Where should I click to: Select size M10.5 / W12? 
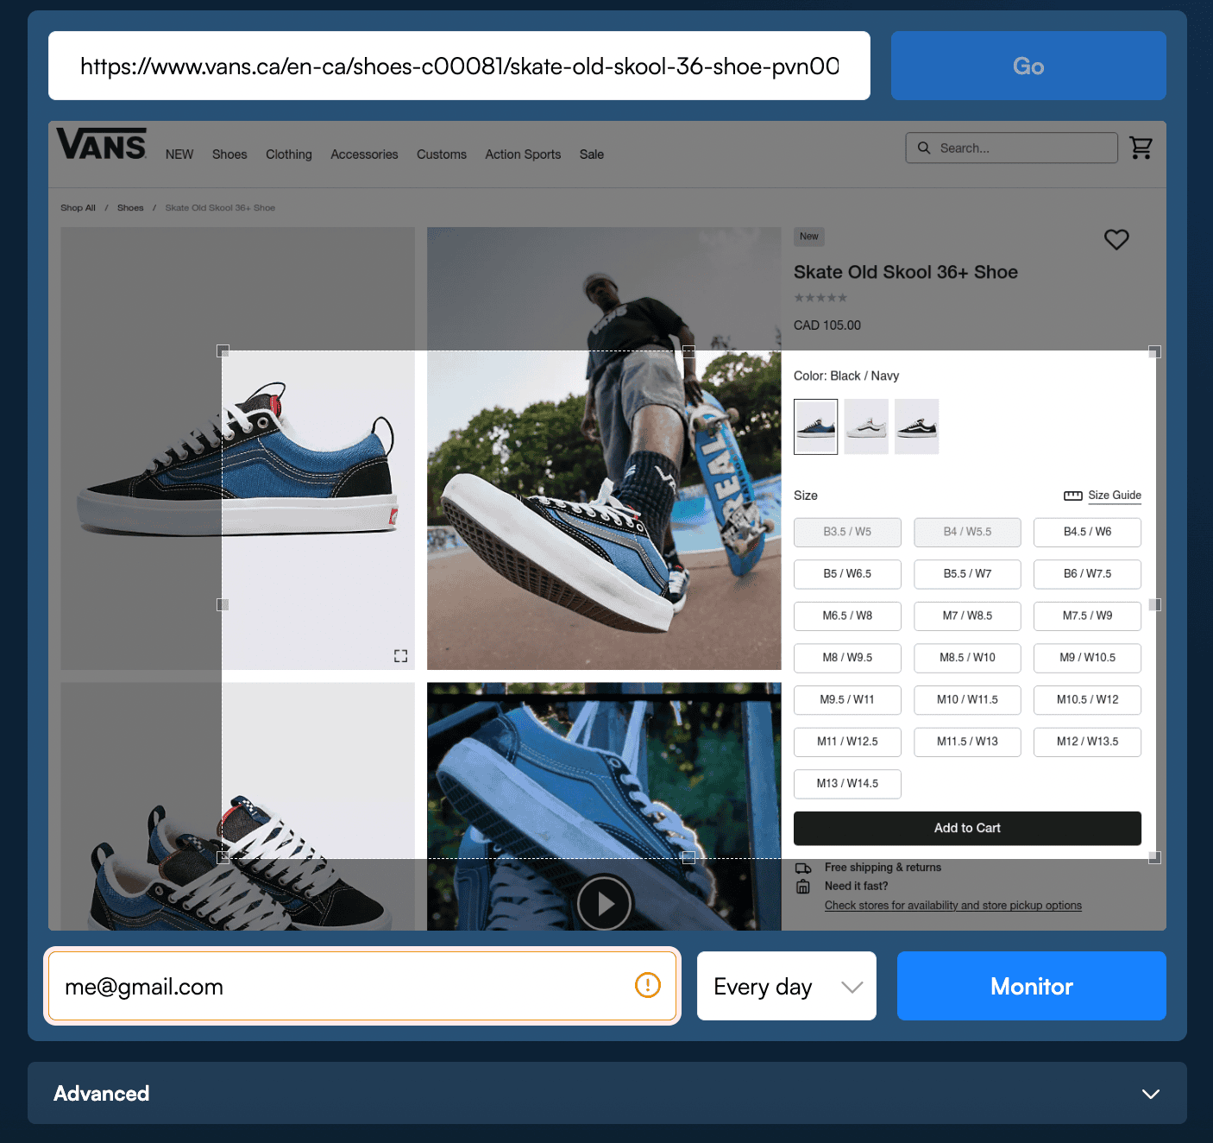[x=1087, y=700]
